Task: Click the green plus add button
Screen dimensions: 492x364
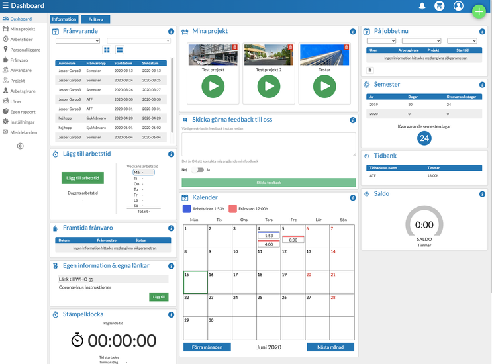Action: click(479, 12)
